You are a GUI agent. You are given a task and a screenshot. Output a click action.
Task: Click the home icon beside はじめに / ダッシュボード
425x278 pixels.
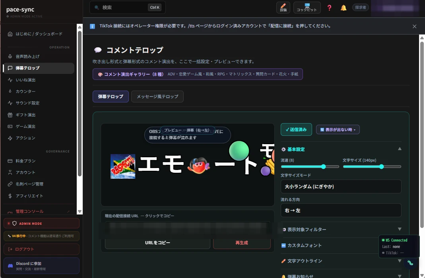[x=10, y=34]
